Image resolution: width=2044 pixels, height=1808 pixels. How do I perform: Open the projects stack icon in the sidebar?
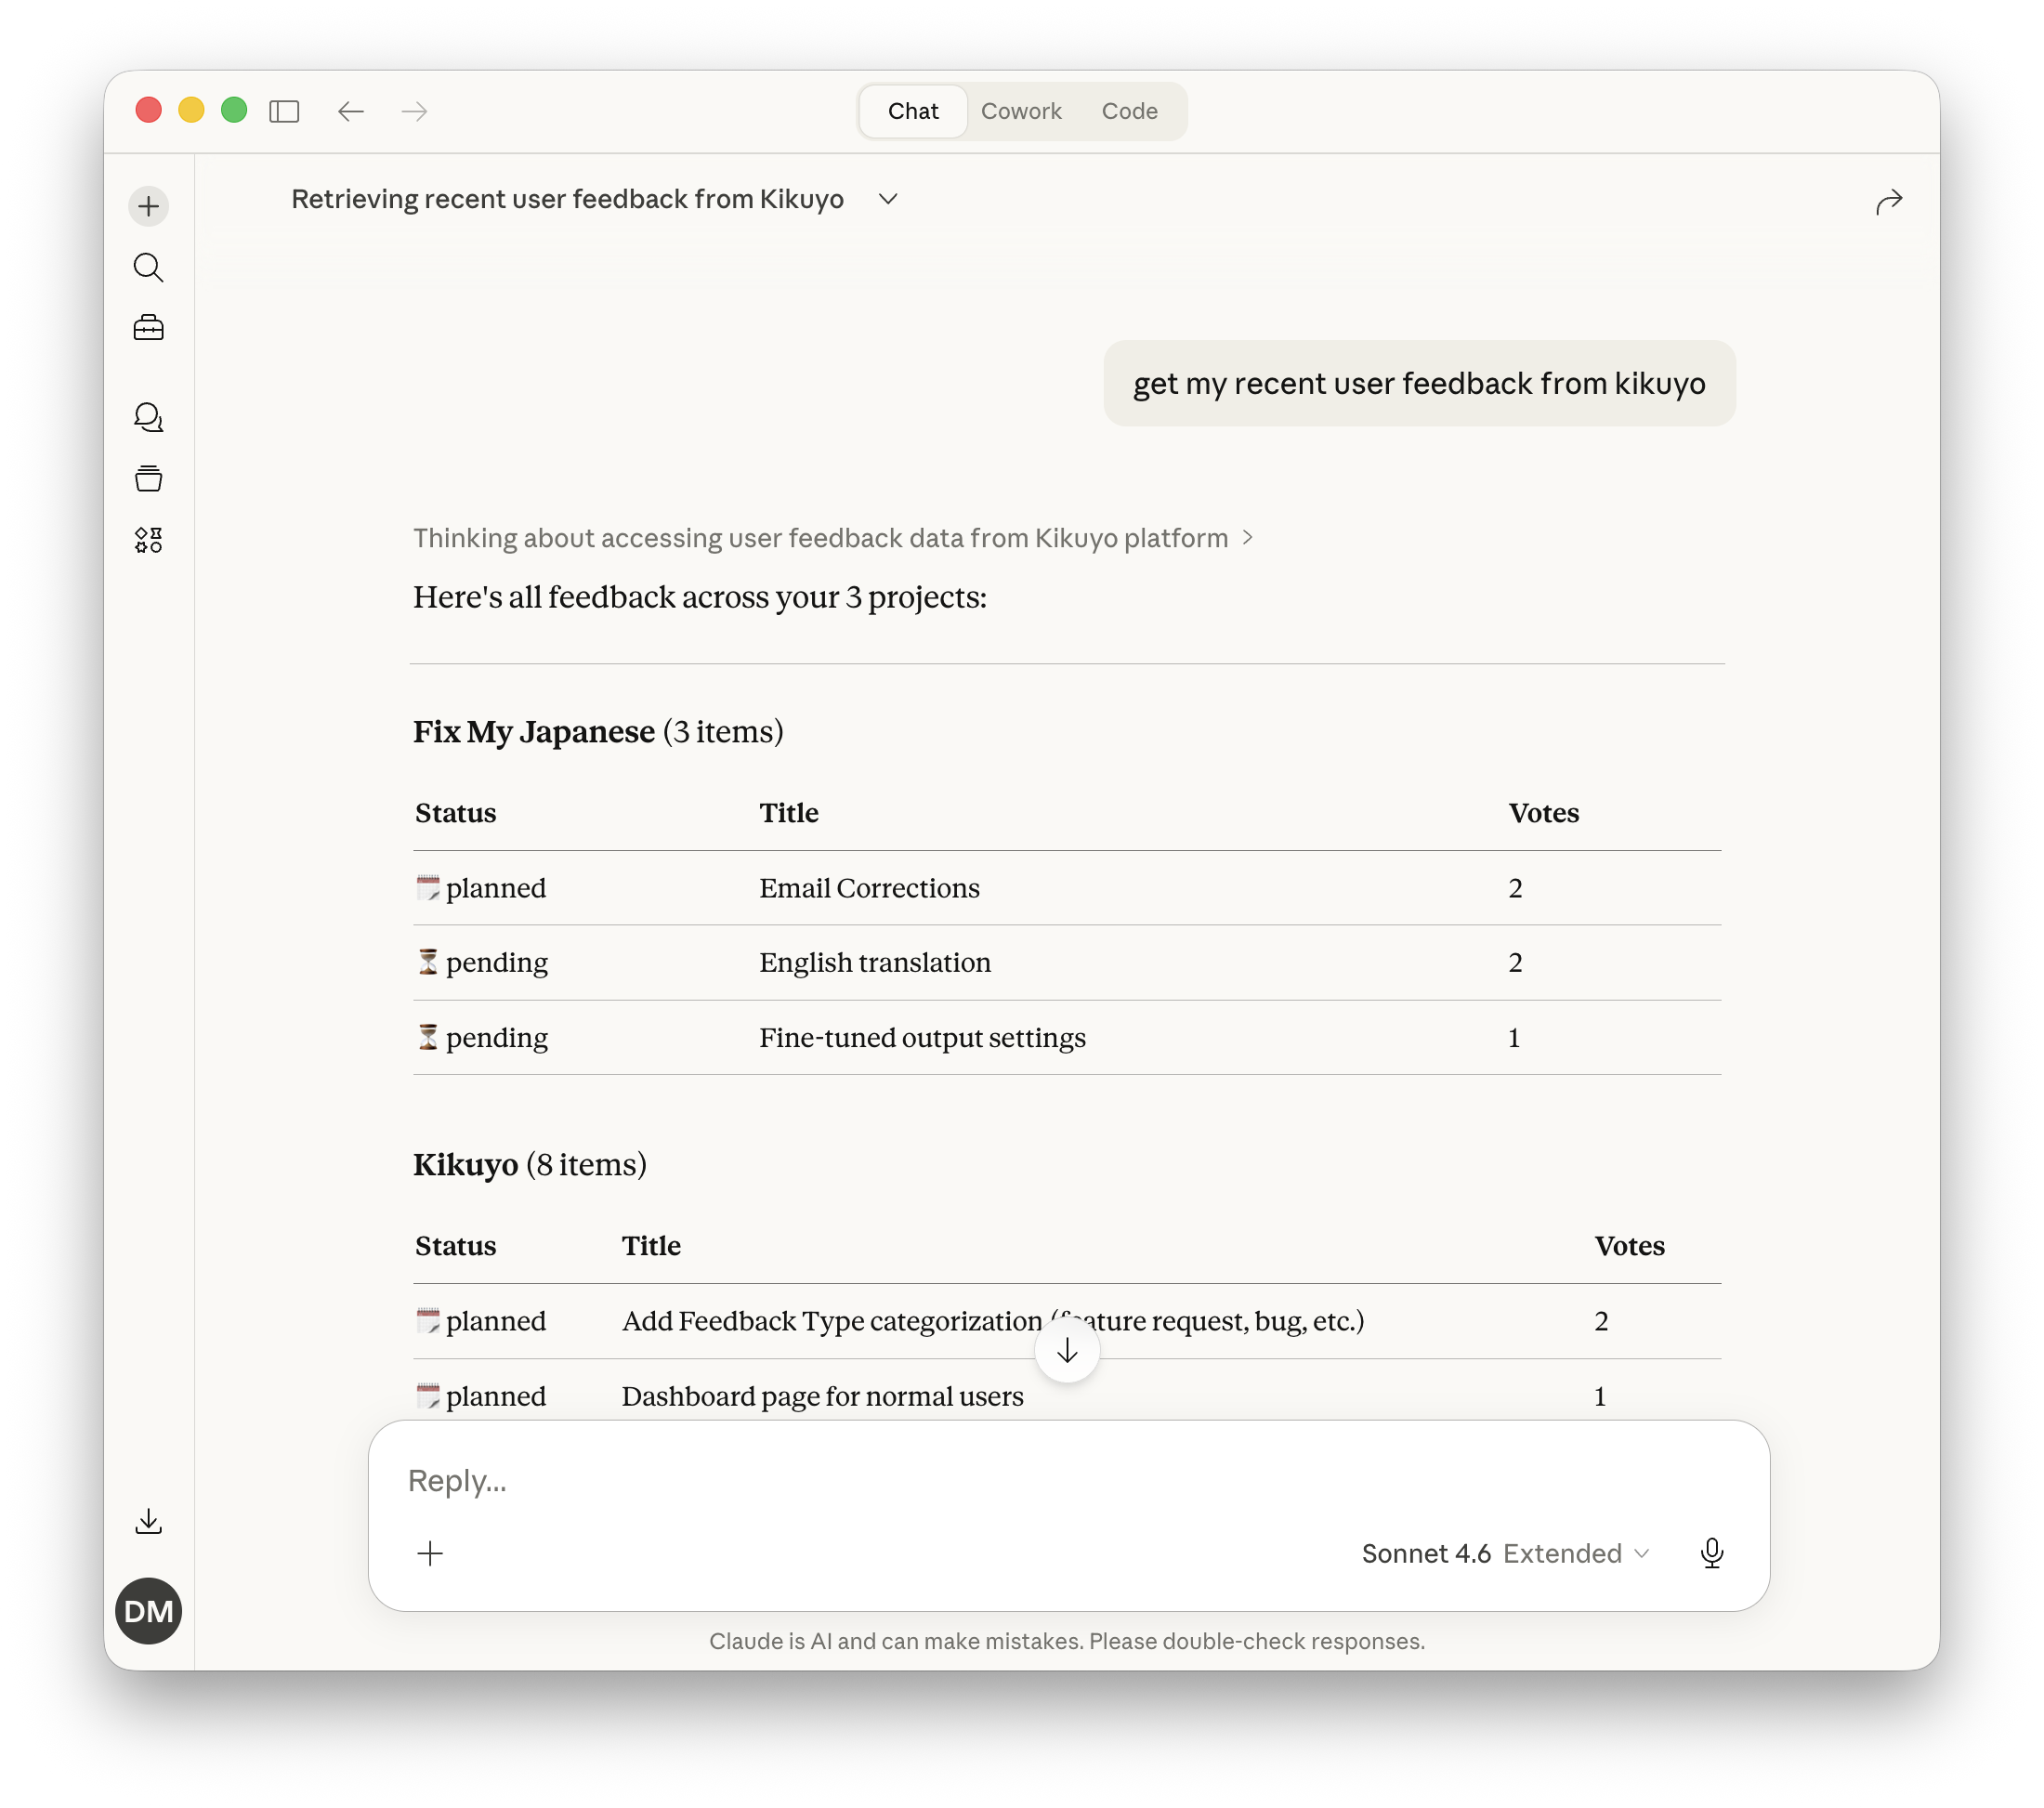pyautogui.click(x=148, y=478)
